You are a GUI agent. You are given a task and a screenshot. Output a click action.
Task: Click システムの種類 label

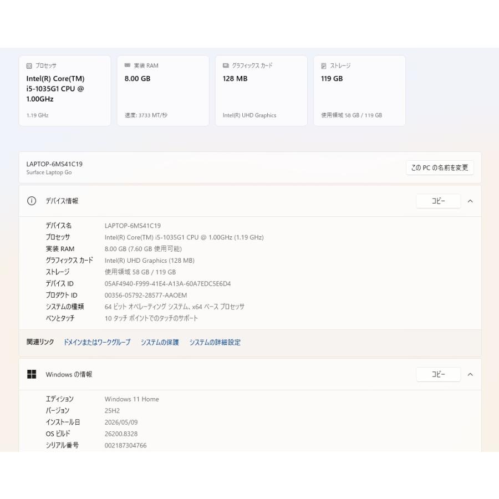point(65,307)
